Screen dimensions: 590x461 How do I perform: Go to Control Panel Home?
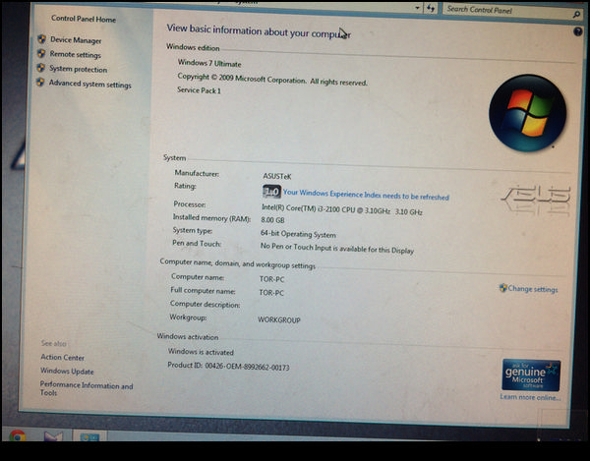tap(84, 19)
